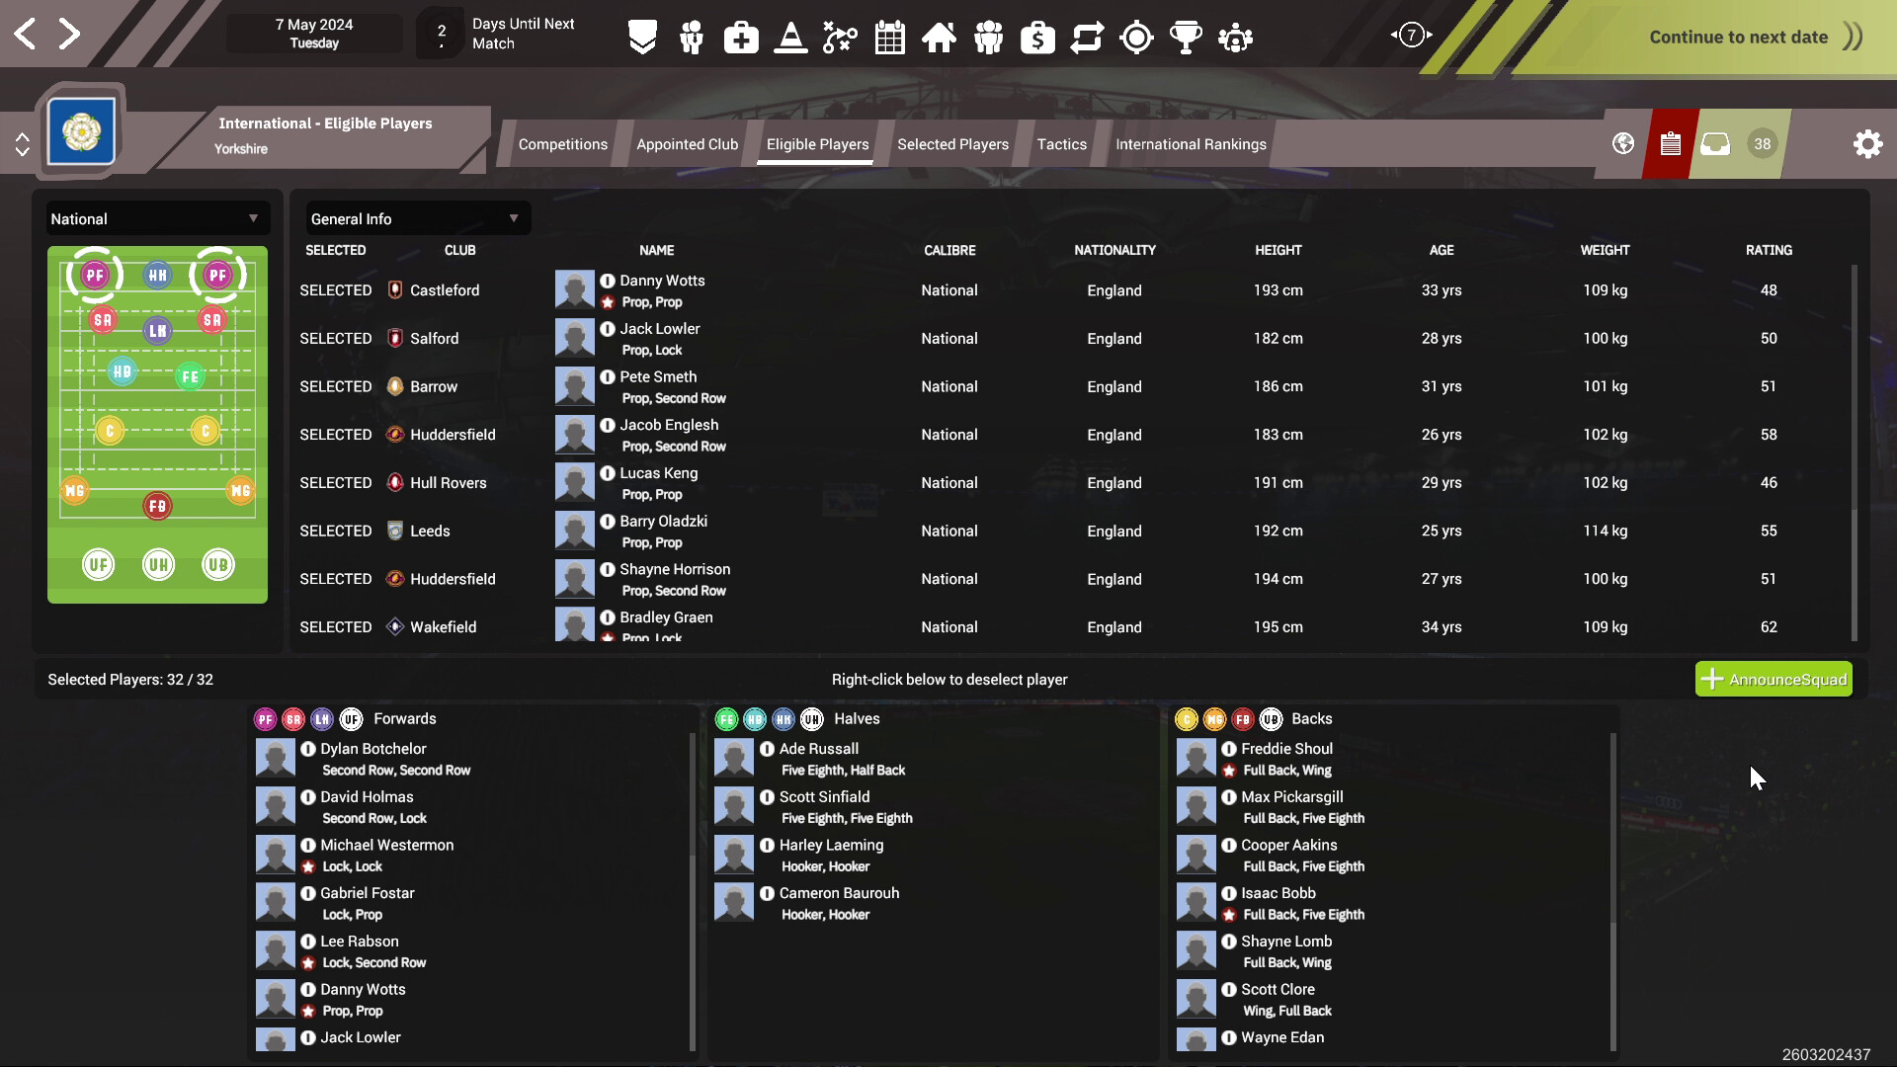Open the tactics playbook icon
This screenshot has width=1897, height=1067.
[x=840, y=38]
